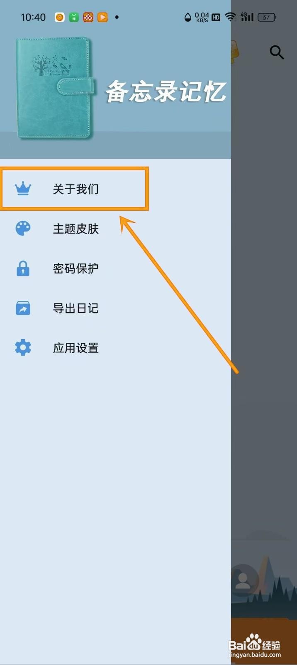Tap the 备忘录记忆 header title
This screenshot has width=297, height=665.
(x=166, y=91)
